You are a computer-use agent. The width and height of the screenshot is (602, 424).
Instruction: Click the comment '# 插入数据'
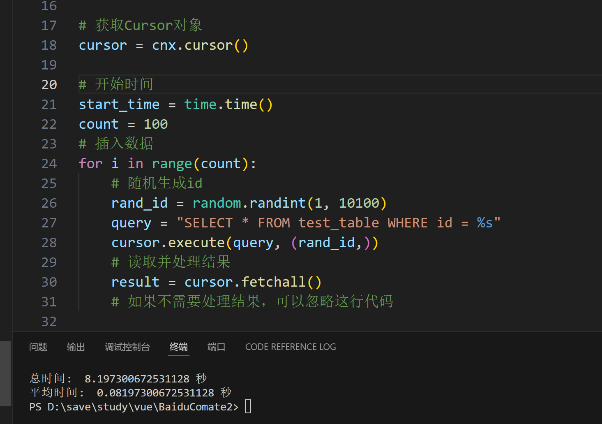click(x=116, y=144)
